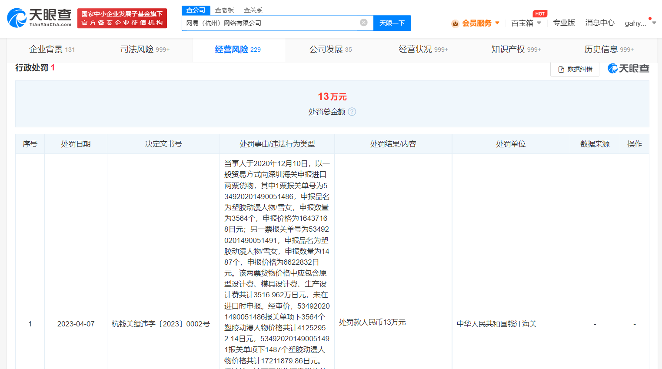Screen dimensions: 662x369
Task: Open 专业版 from the top bar
Action: tap(564, 23)
